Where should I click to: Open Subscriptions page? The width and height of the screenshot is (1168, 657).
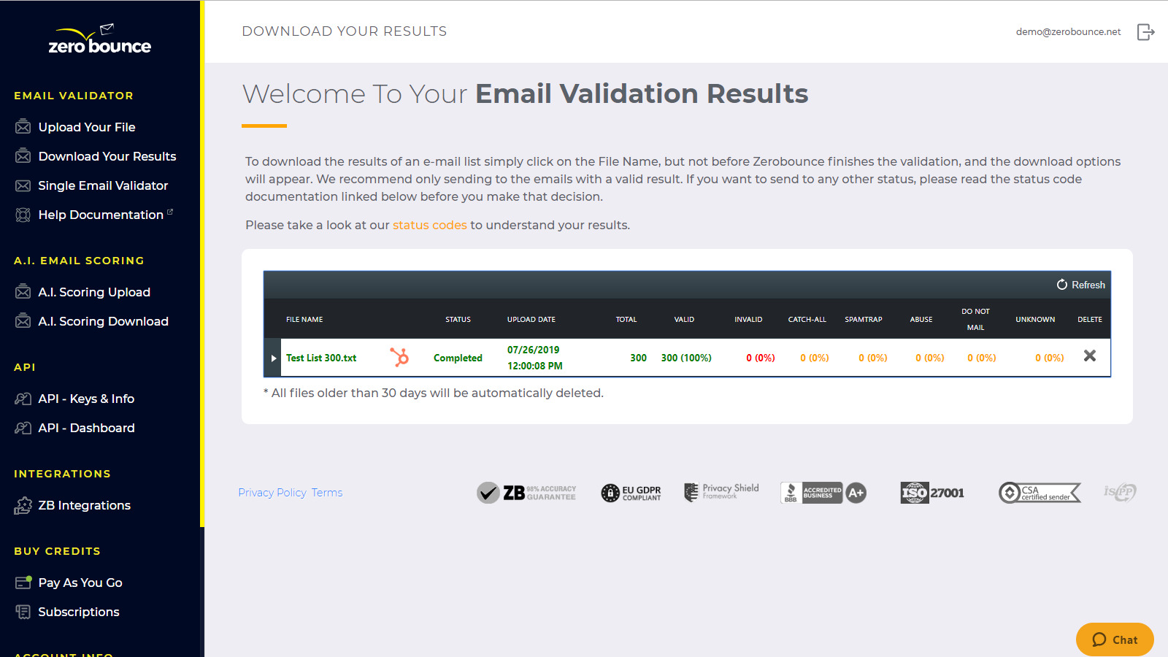79,612
